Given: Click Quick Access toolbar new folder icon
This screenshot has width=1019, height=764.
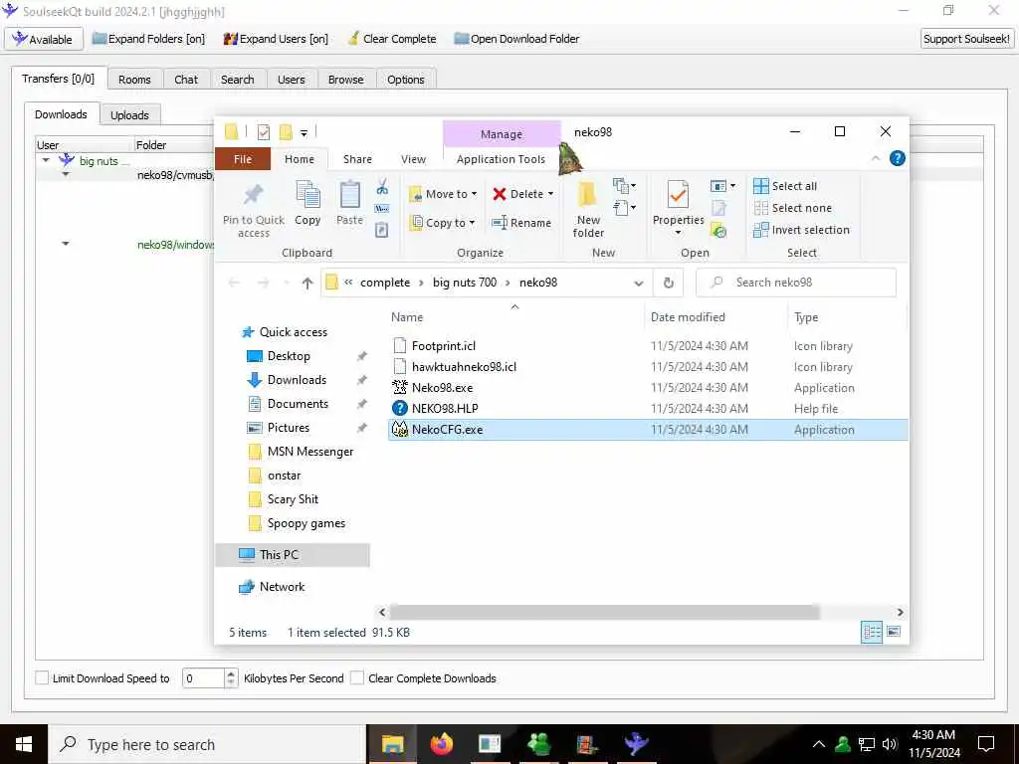Looking at the screenshot, I should (x=286, y=132).
